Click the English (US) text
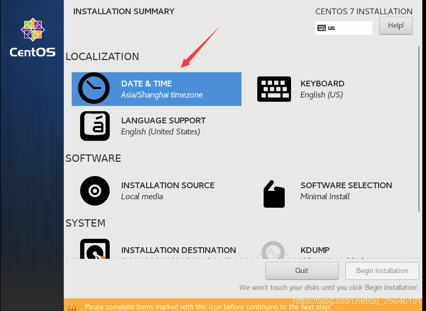Screen dimensions: 426x311 tap(322, 95)
